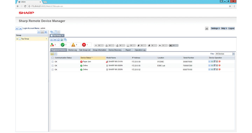Switch to list view of registered devices
This screenshot has height=133, width=252.
coord(52,54)
